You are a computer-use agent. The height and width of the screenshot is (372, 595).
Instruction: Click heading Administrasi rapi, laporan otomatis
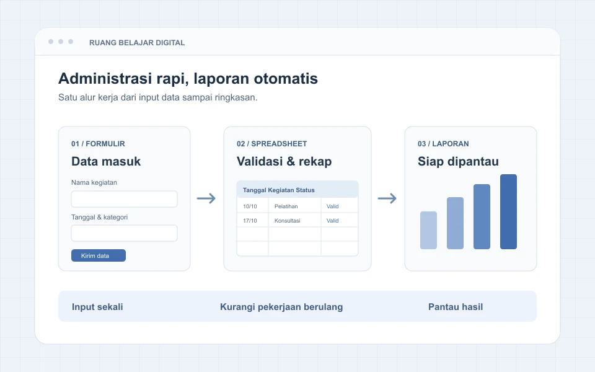(188, 79)
